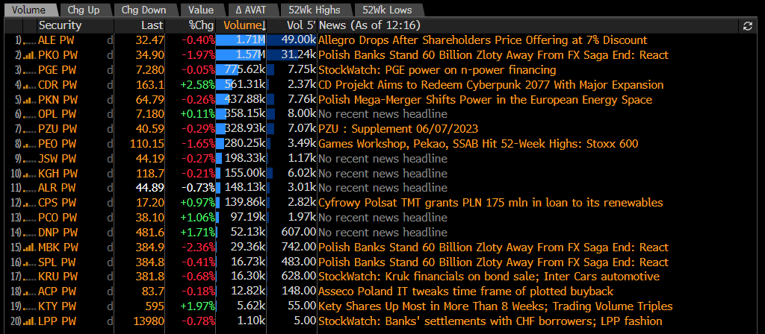Select the PCO PW security

[57, 218]
